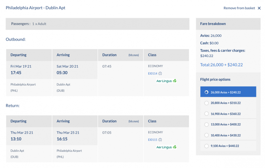Open info icon next to flight EI0115

point(160,140)
